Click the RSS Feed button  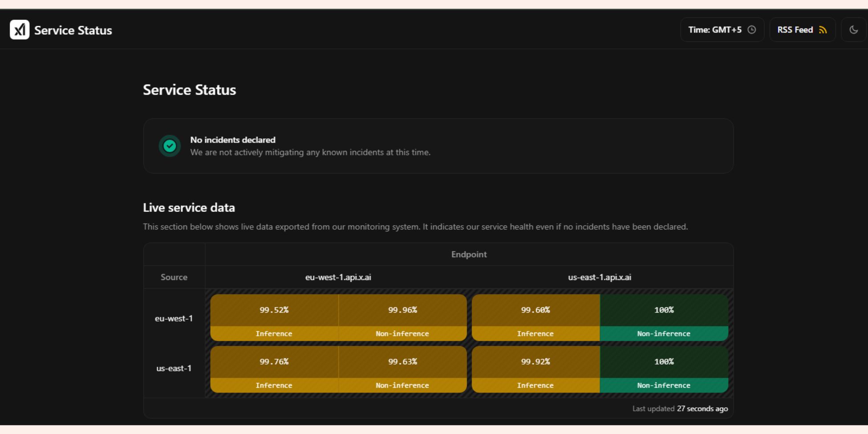point(802,29)
